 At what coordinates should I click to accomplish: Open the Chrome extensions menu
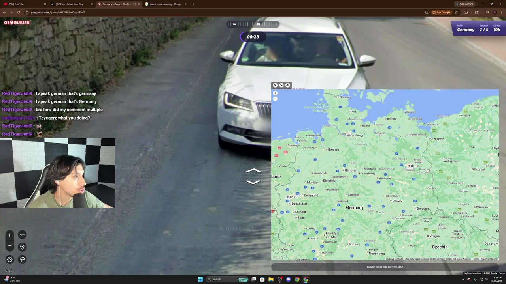[466, 12]
